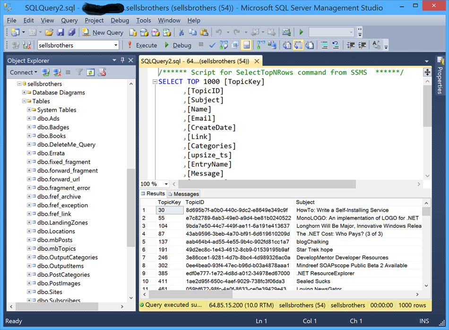Open the Query menu
Screen dimensions: 449x330
click(69, 20)
